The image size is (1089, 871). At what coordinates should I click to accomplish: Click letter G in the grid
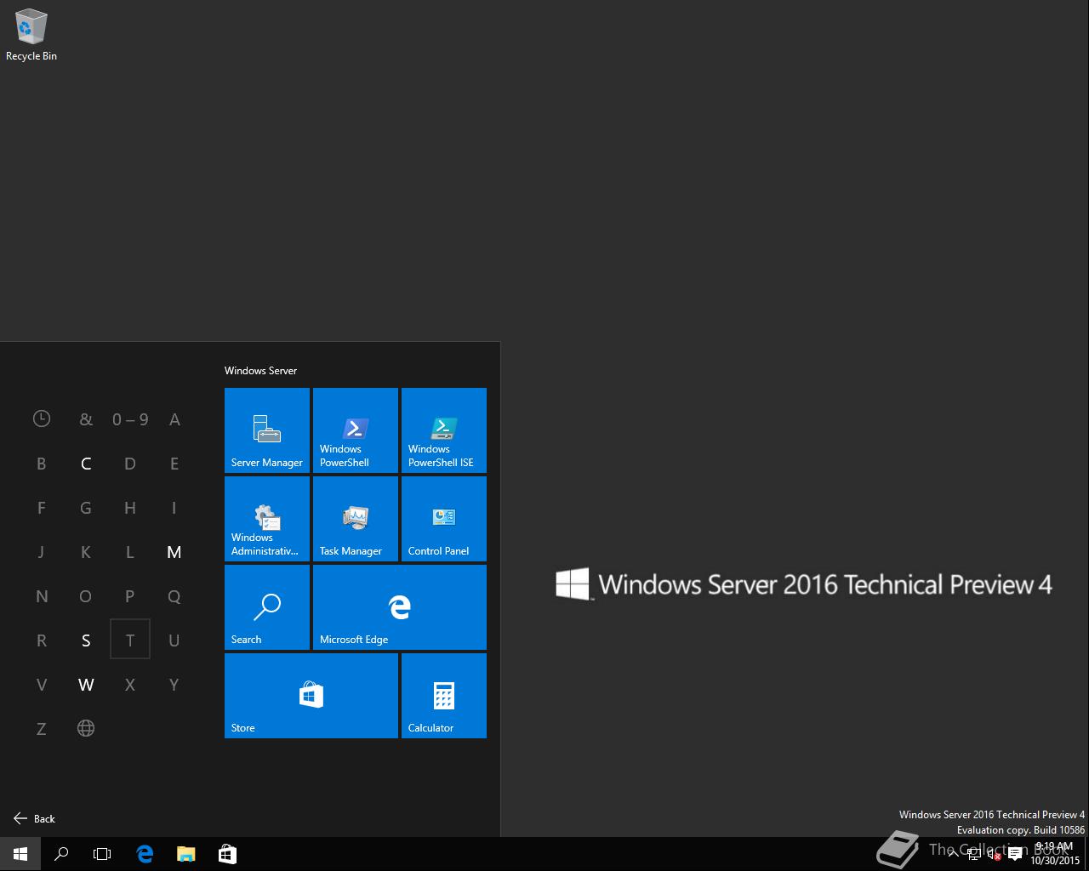click(x=86, y=508)
